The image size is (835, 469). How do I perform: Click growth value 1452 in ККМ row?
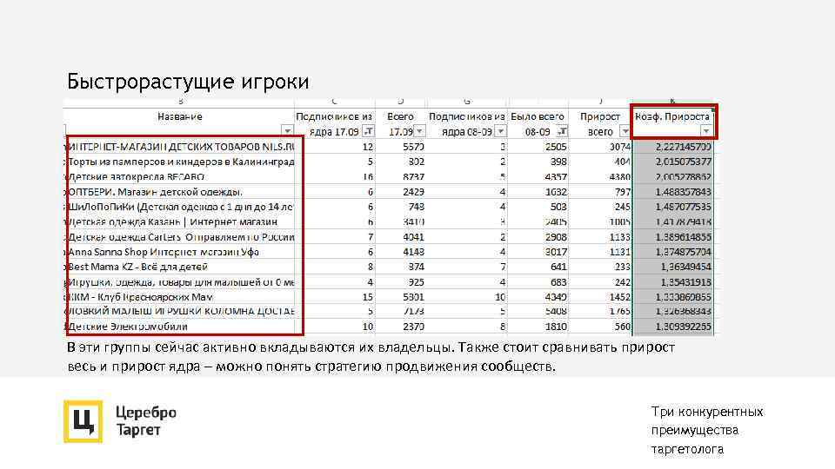point(620,297)
